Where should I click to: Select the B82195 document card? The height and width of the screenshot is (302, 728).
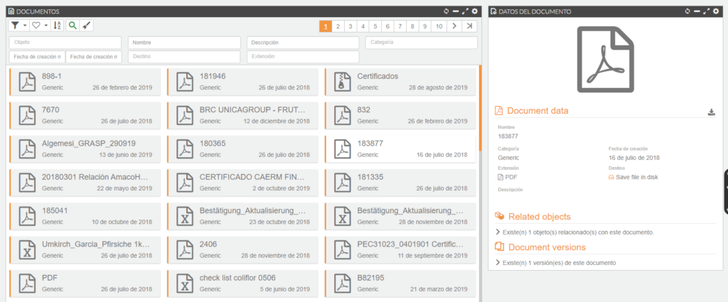click(400, 284)
